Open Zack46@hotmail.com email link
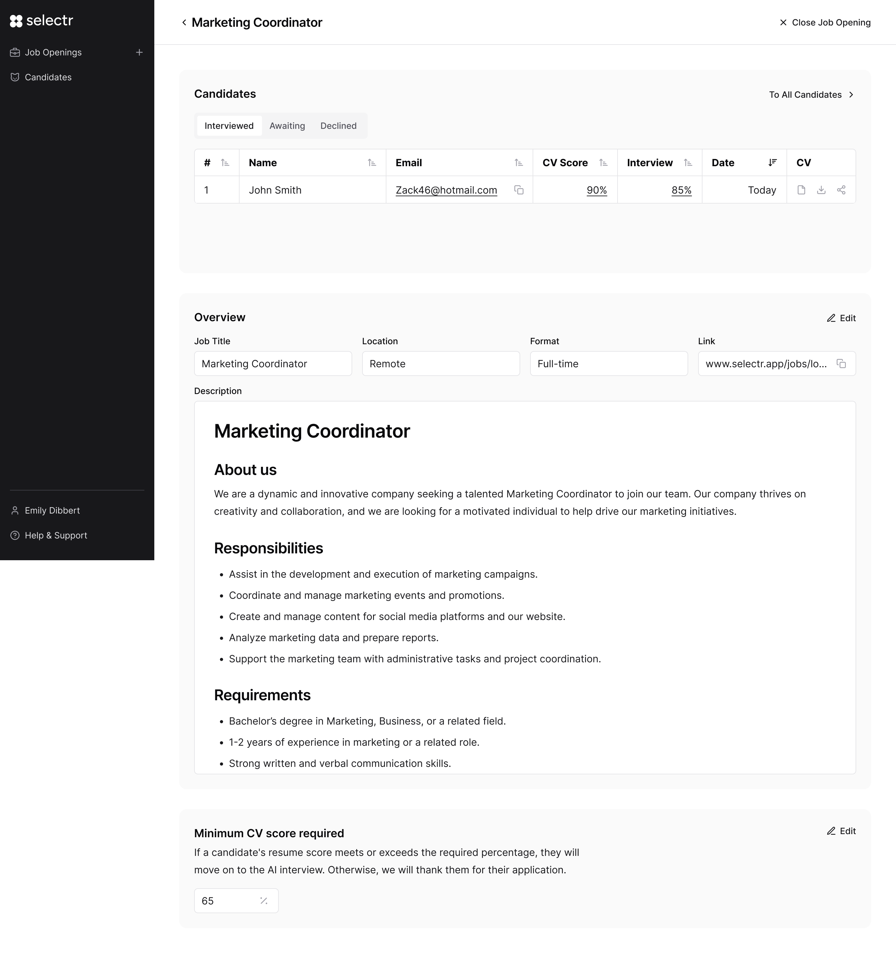896x953 pixels. point(446,190)
